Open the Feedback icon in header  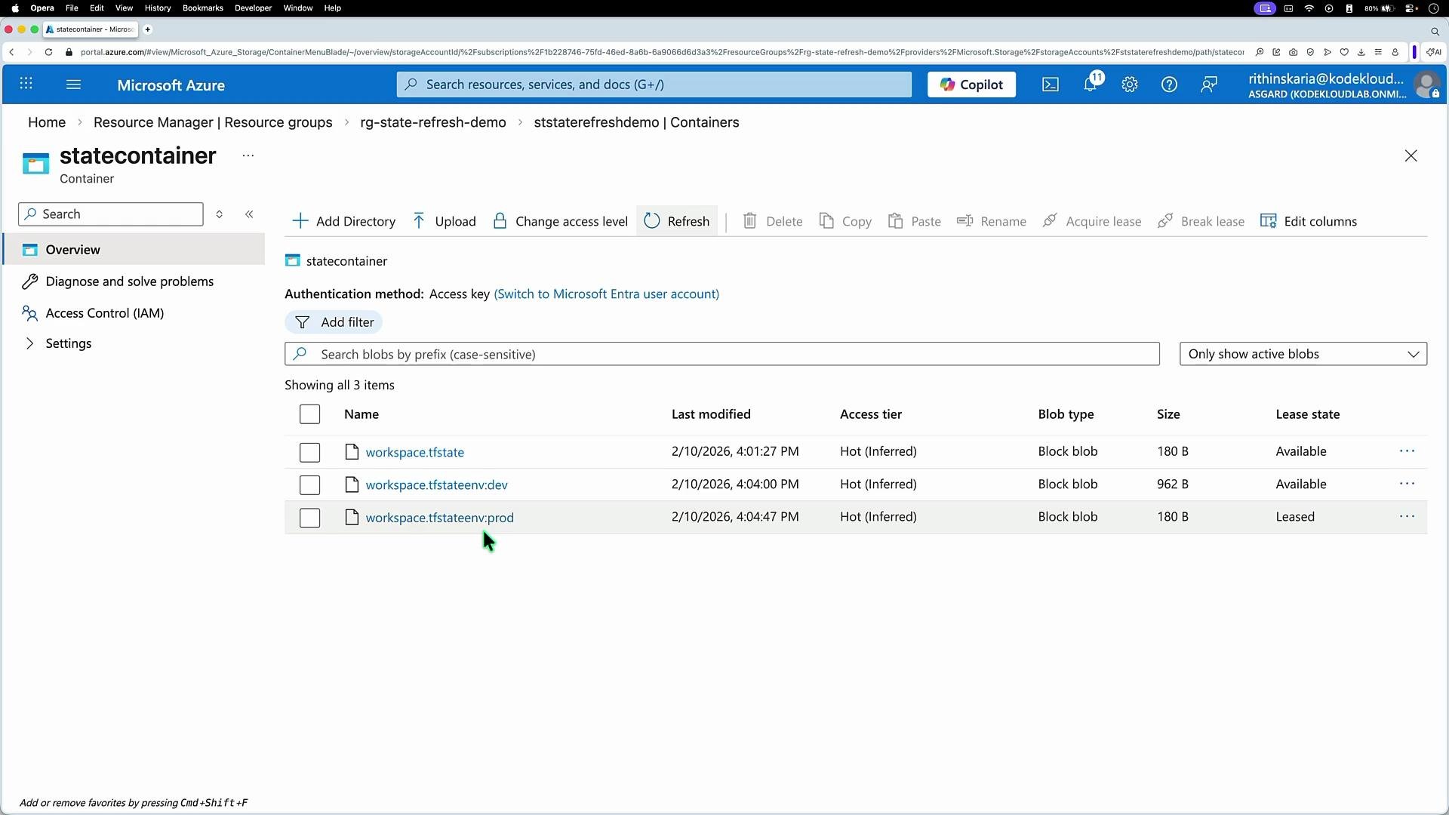(x=1209, y=85)
